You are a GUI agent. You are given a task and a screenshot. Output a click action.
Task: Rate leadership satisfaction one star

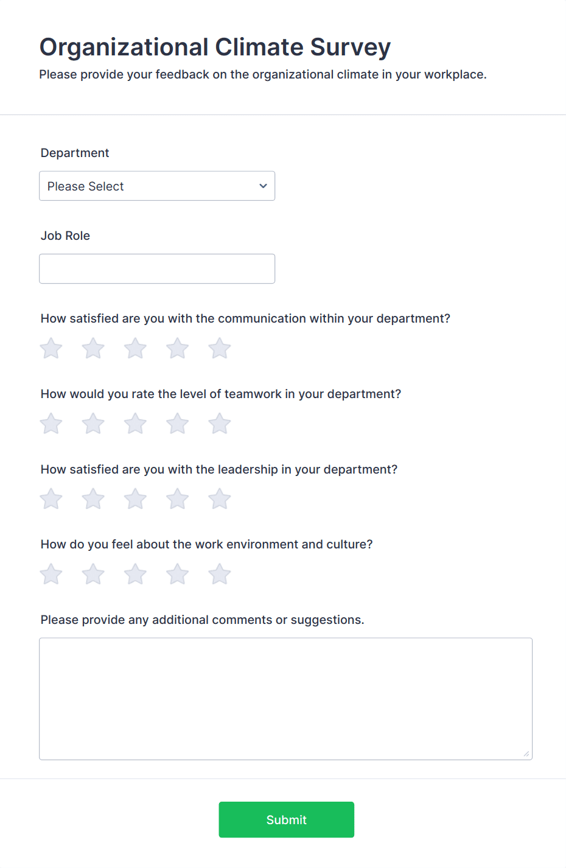[x=51, y=499]
